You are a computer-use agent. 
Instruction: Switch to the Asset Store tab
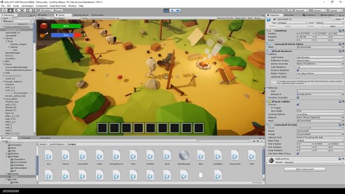[81, 15]
